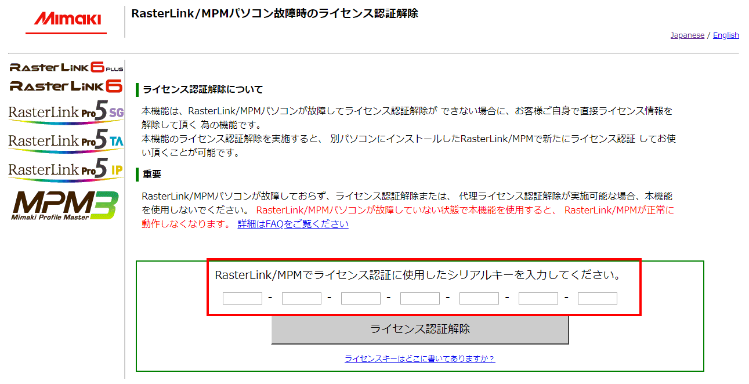This screenshot has height=384, width=749.
Task: Click the 重要 heading
Action: tap(152, 174)
